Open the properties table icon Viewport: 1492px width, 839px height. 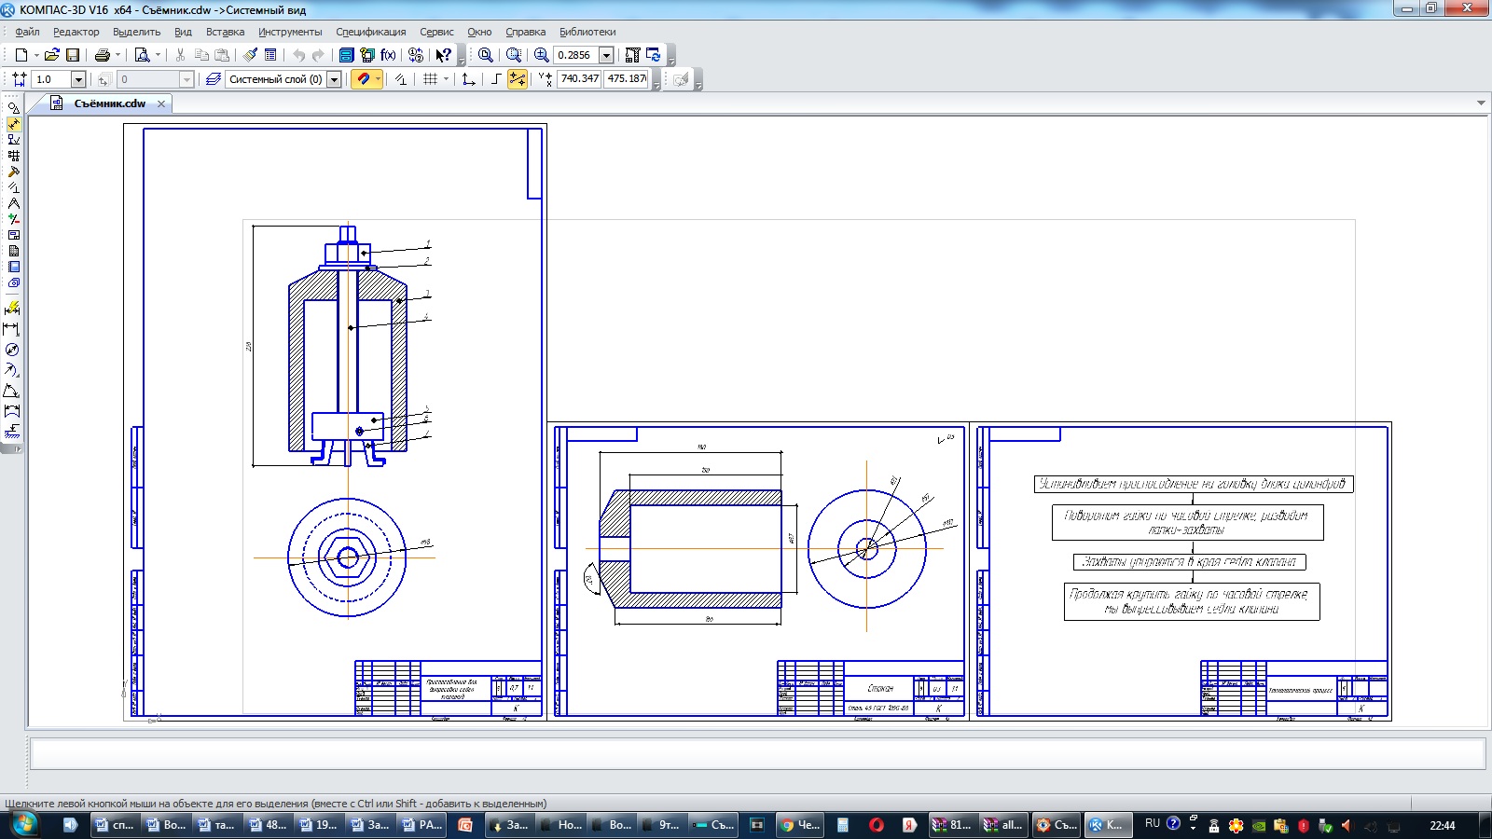tap(270, 55)
